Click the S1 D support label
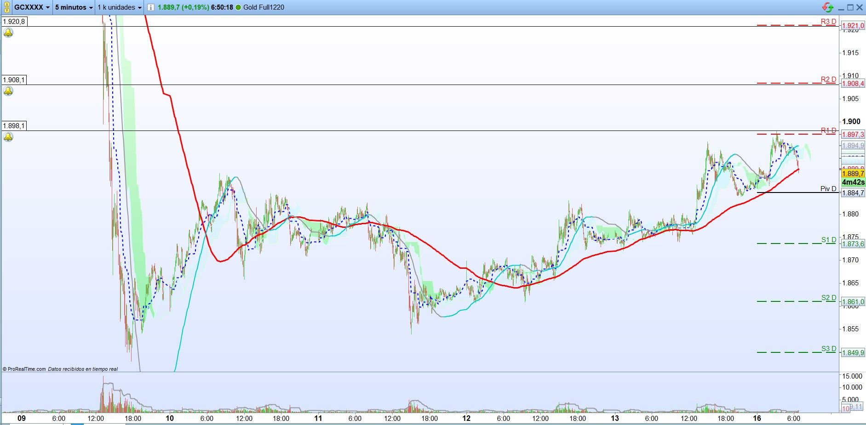This screenshot has height=425, width=866. [829, 240]
